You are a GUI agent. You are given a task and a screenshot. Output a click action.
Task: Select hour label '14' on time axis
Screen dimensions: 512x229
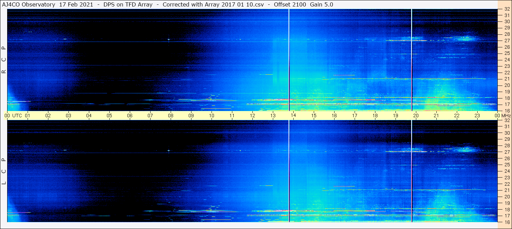tap(293, 116)
